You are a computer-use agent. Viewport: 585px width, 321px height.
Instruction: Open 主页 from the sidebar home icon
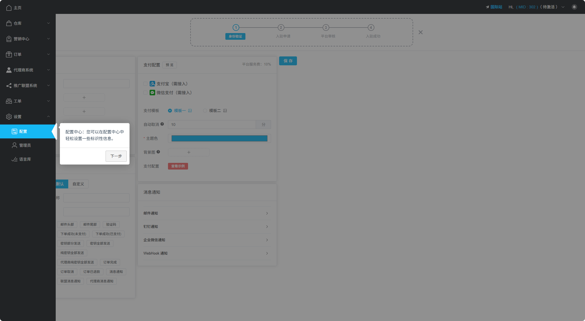pyautogui.click(x=9, y=8)
